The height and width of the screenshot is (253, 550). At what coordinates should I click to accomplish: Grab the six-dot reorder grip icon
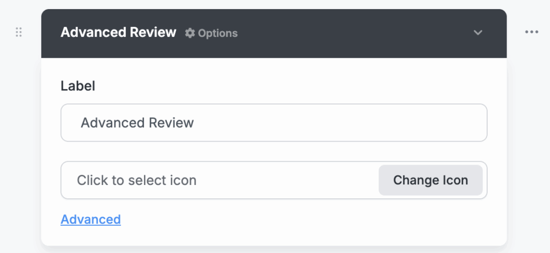(19, 33)
